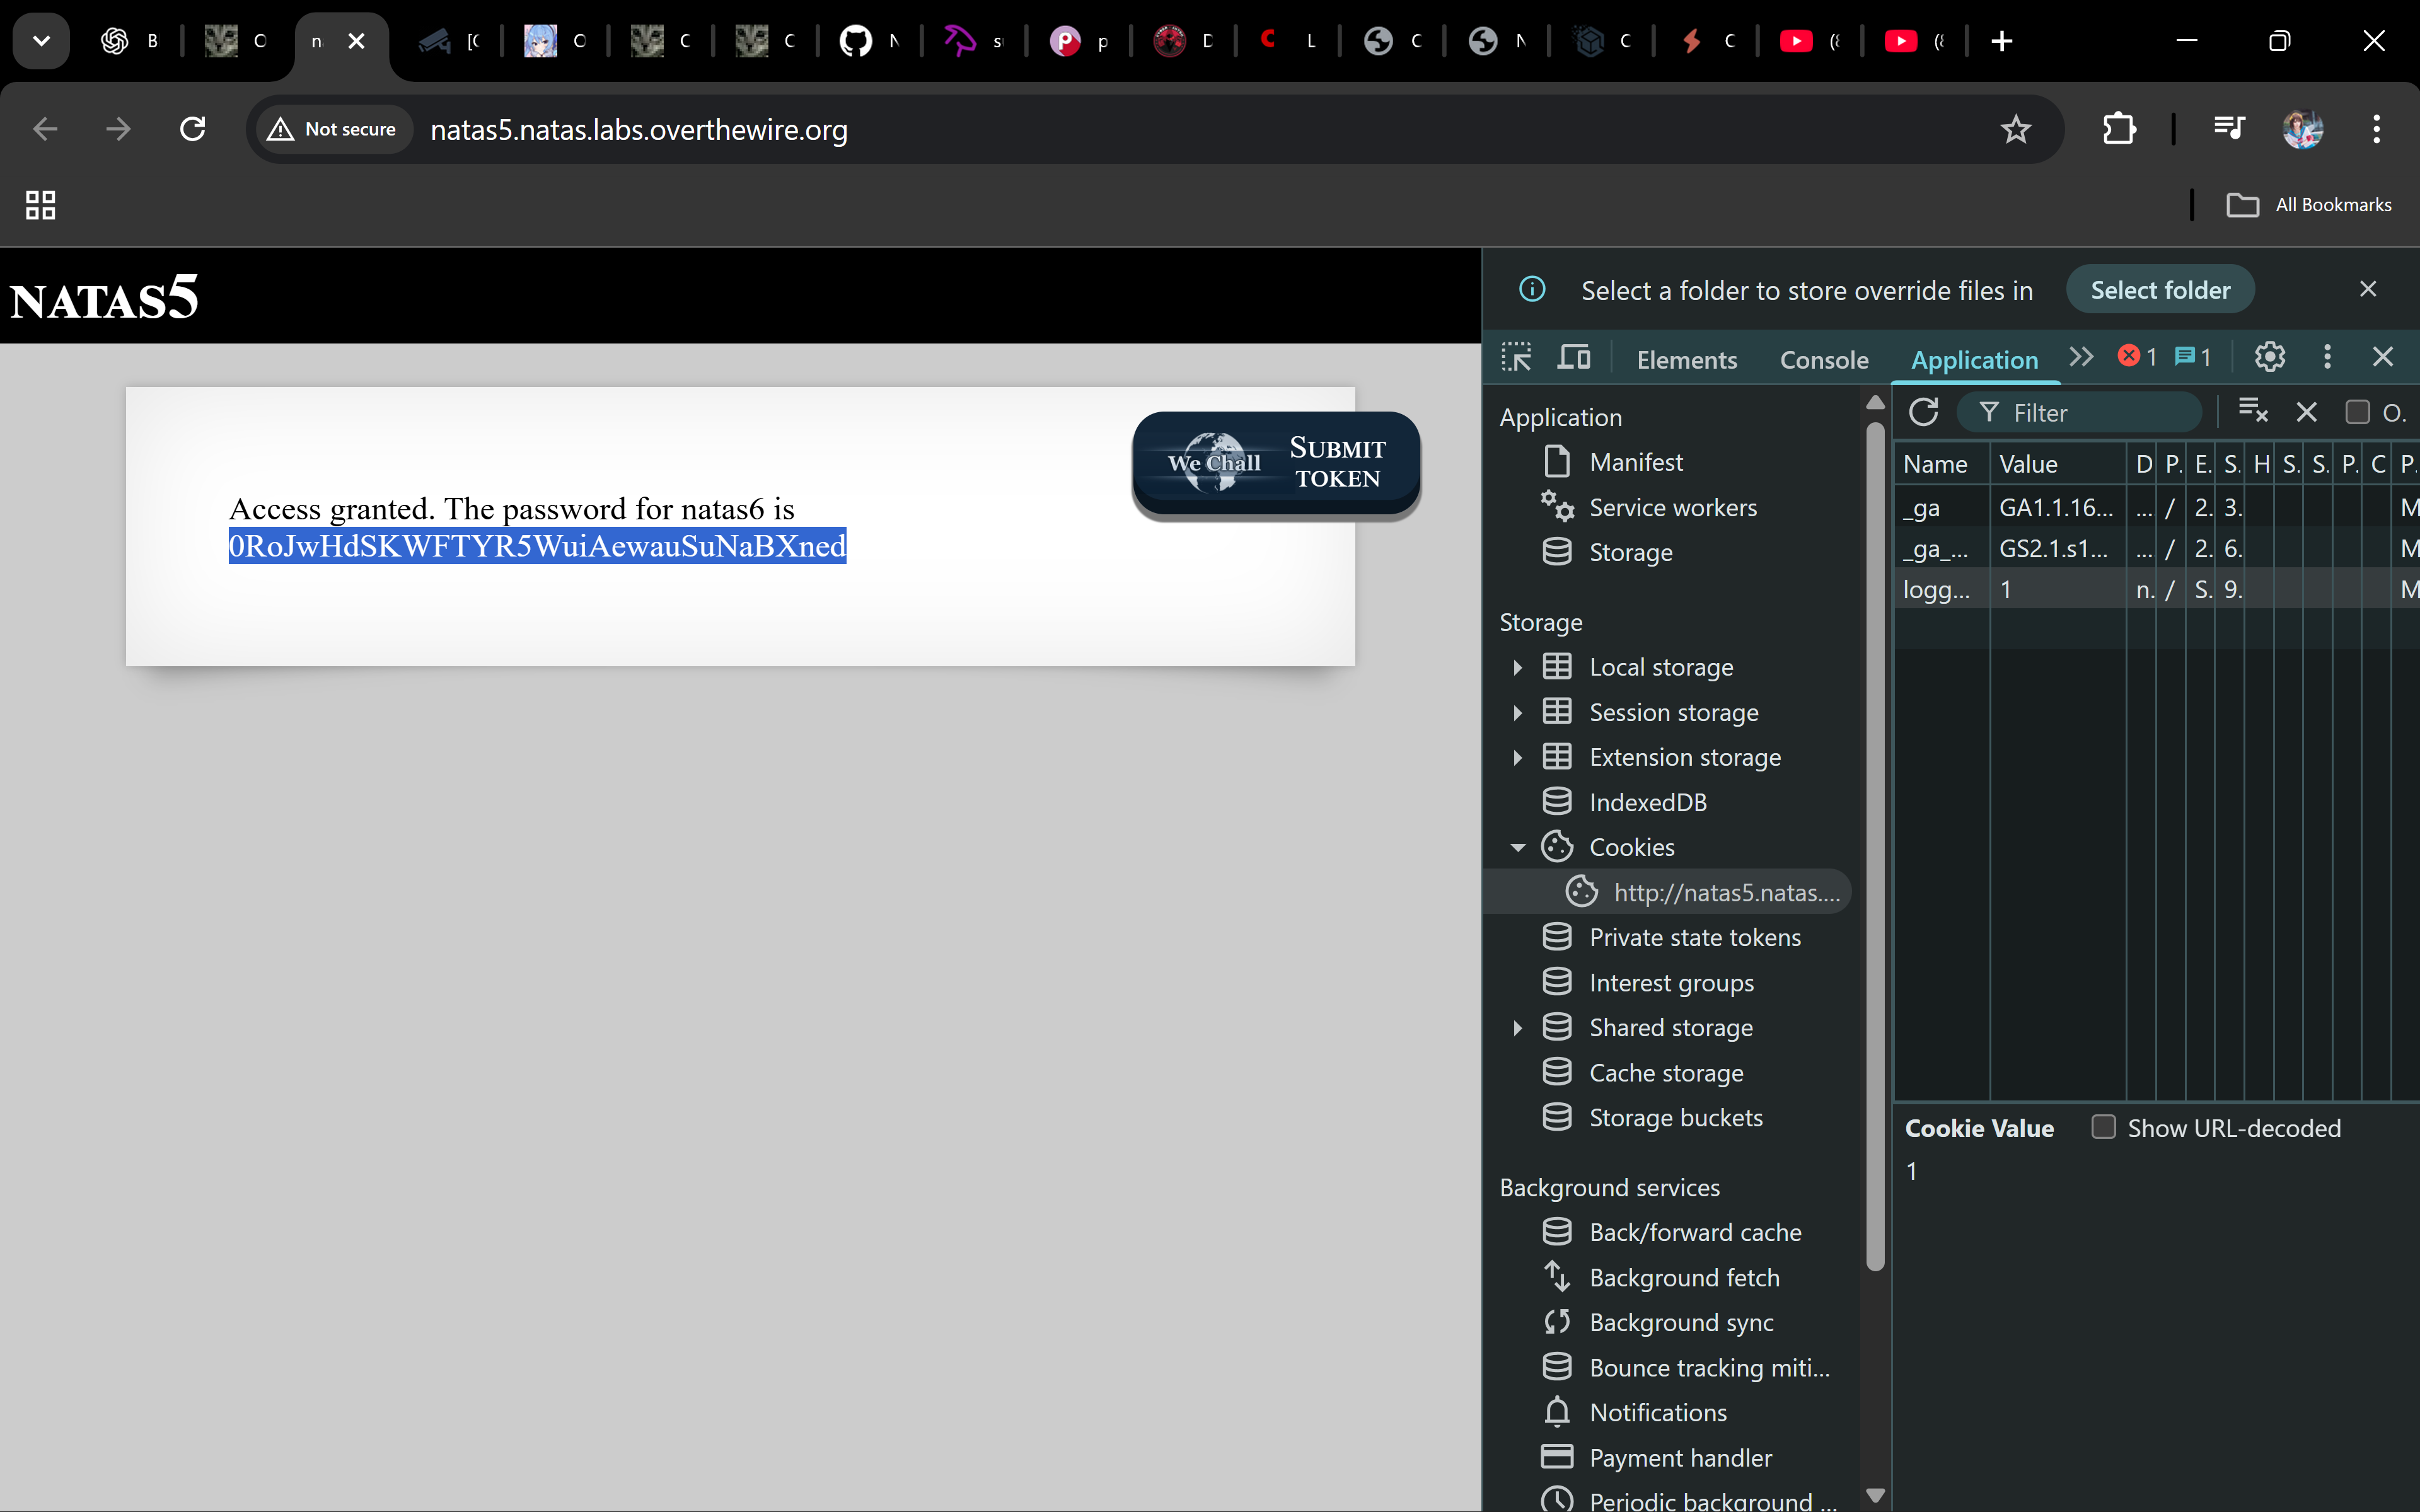Enable Show URL-decoded checkbox
2420x1512 pixels.
click(x=2104, y=1127)
